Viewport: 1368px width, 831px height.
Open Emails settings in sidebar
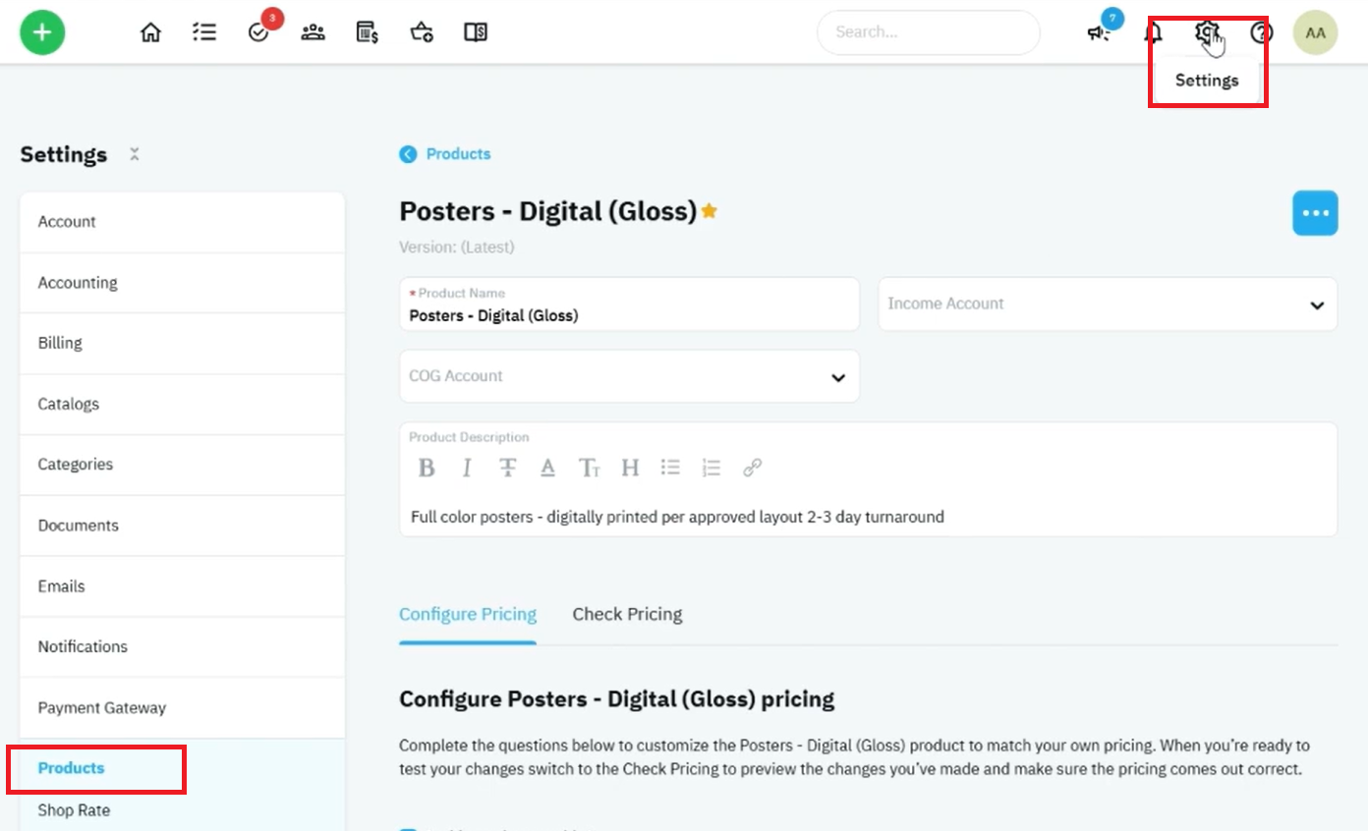tap(182, 586)
